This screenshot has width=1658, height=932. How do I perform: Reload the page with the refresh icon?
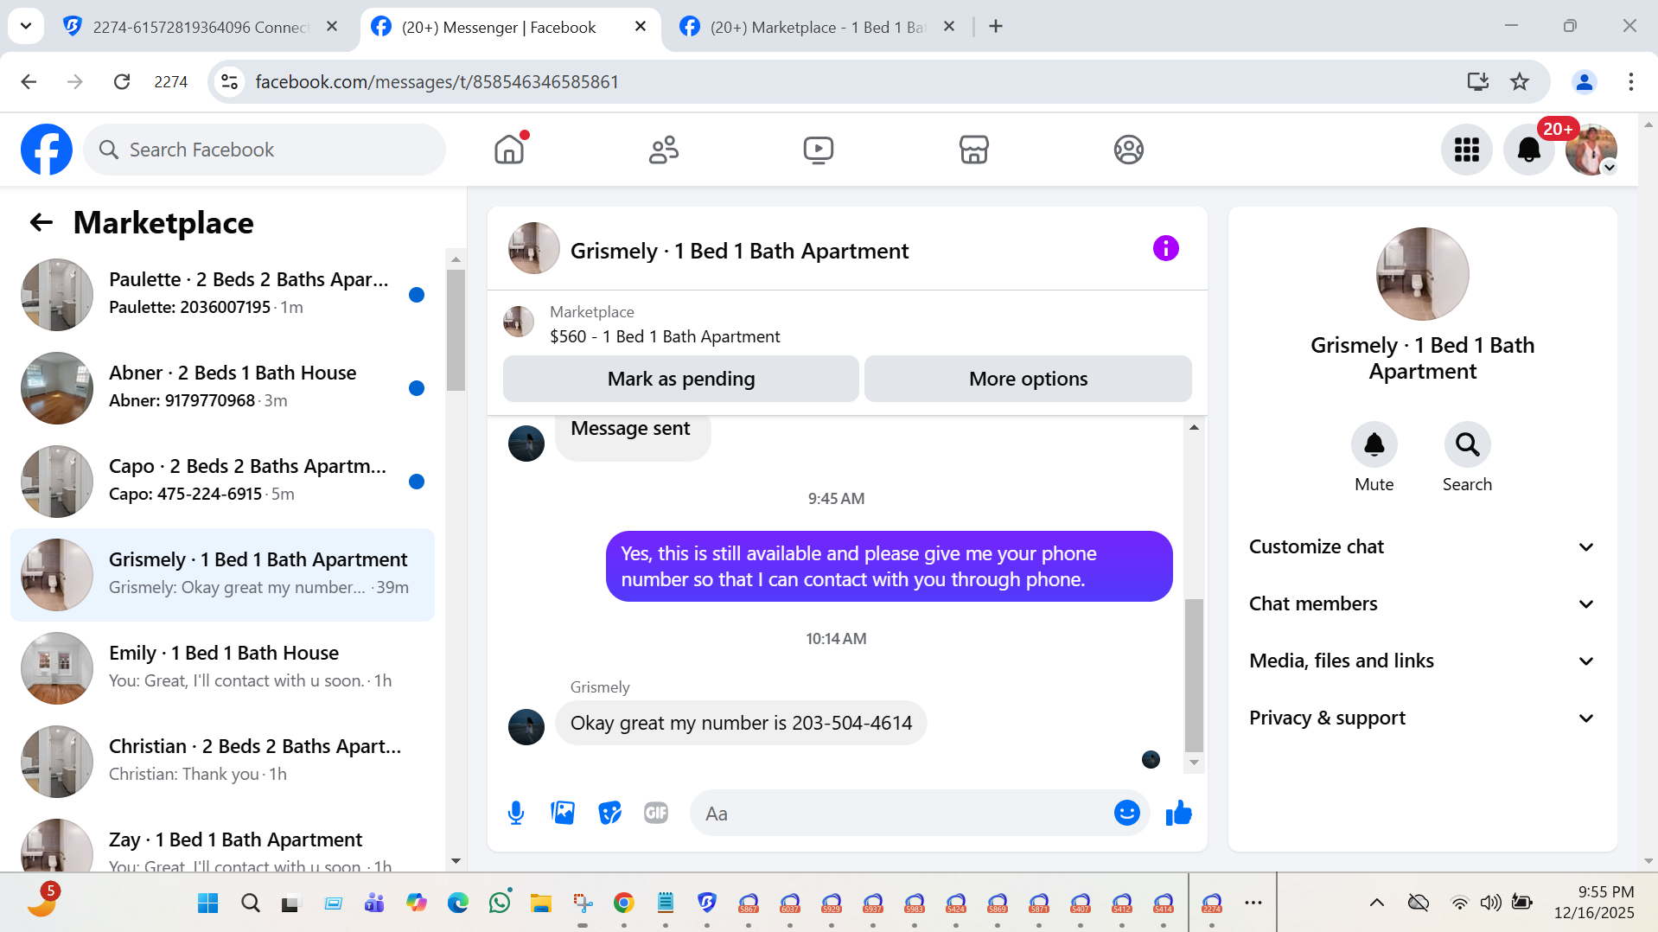(122, 81)
